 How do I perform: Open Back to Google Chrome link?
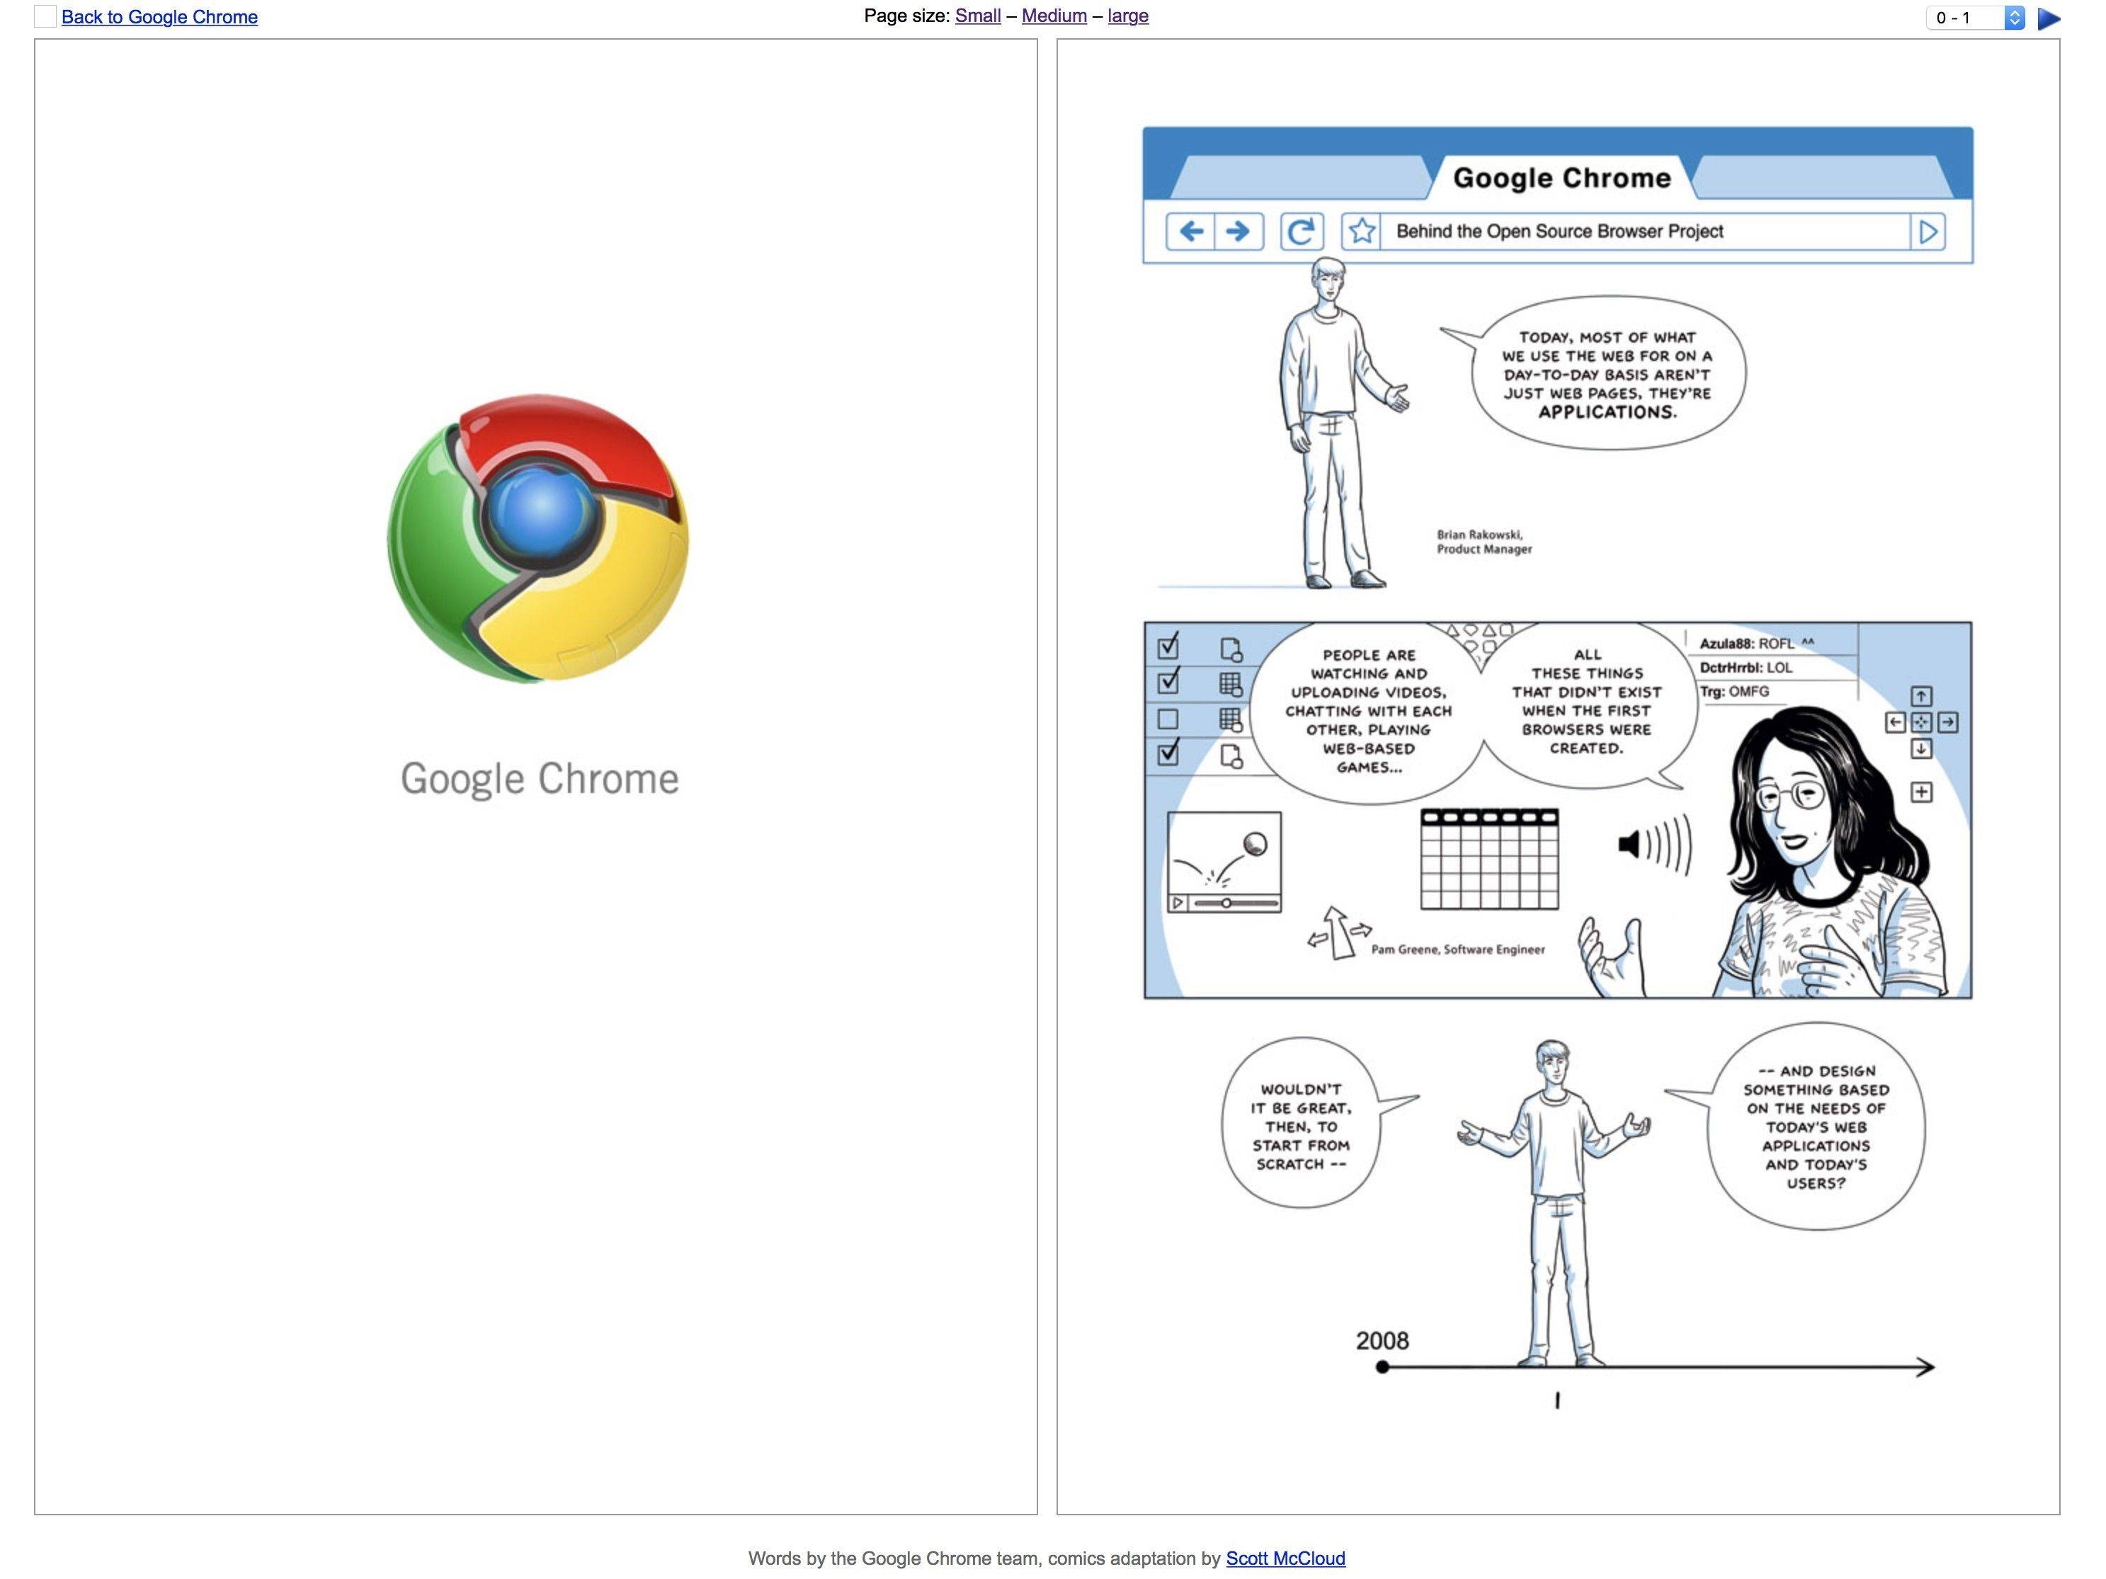[x=159, y=17]
